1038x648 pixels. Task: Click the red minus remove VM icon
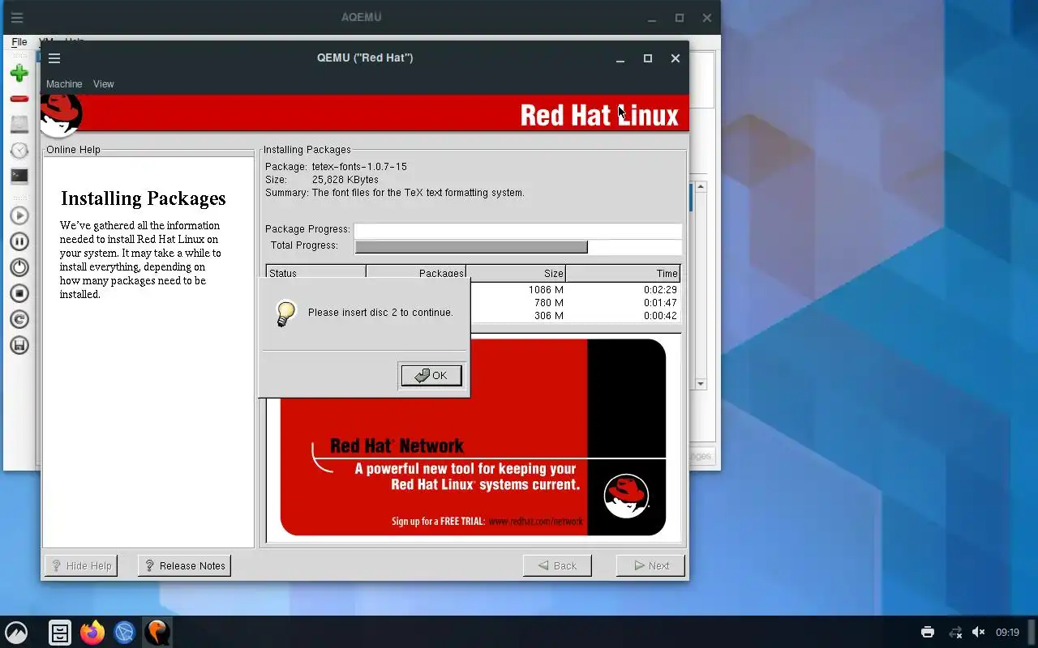point(19,99)
